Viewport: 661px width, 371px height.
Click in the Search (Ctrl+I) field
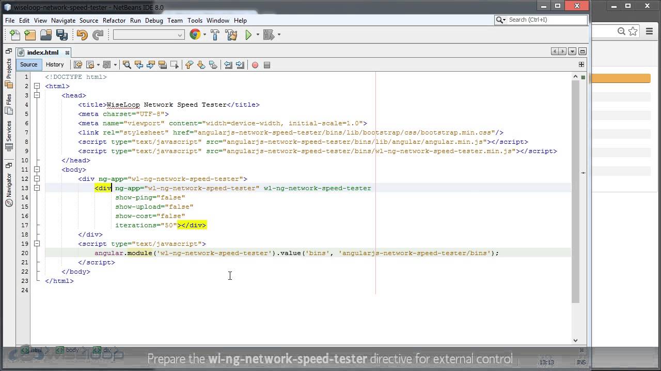point(547,20)
